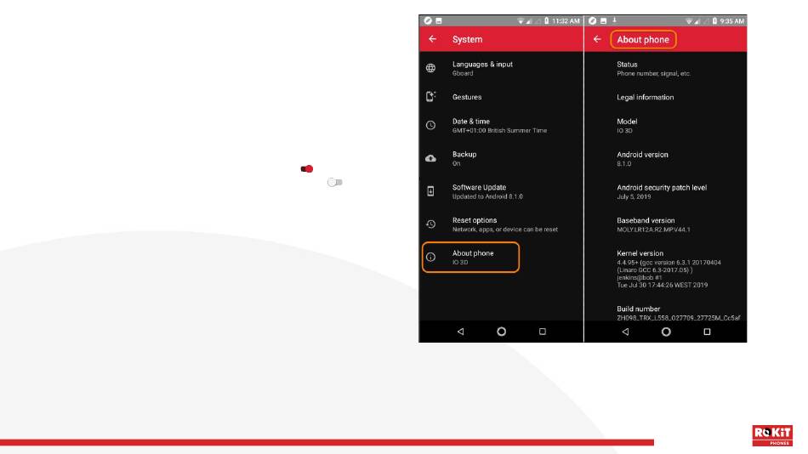Toggle the red switch that is on
Screen dimensions: 808x454
tap(307, 169)
